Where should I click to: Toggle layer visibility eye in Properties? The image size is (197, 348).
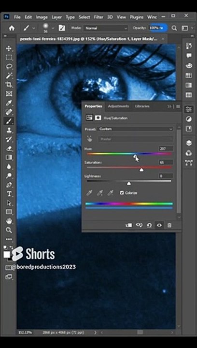point(159,225)
